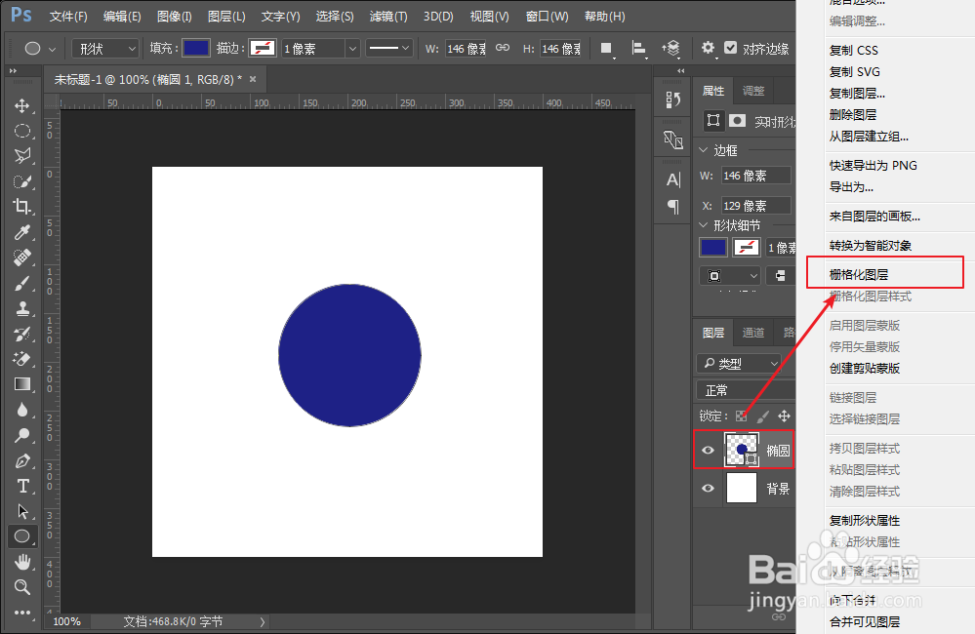Link width and height in options bar

(x=503, y=48)
